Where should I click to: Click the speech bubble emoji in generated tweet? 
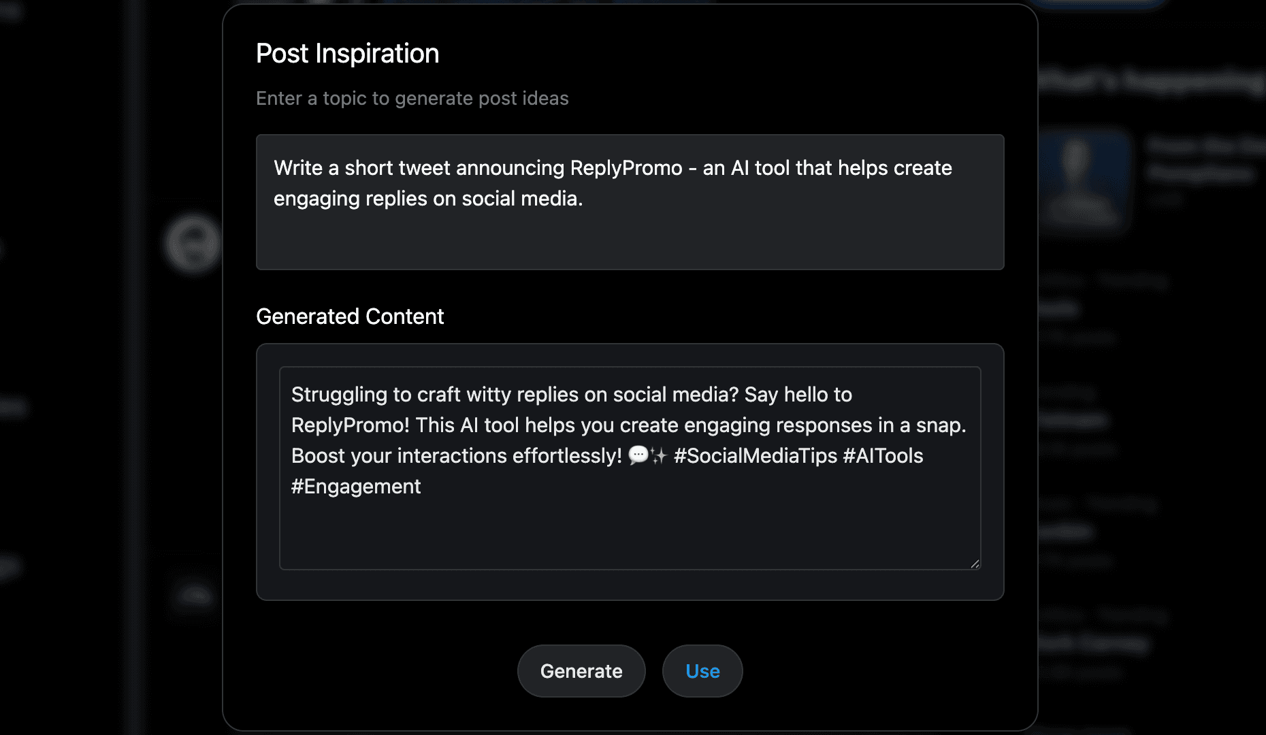638,455
